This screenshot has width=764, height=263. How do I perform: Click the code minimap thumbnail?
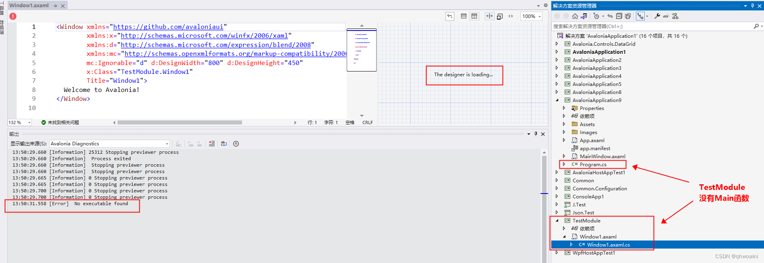362,50
